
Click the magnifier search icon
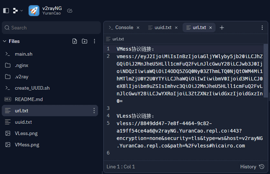(7, 28)
